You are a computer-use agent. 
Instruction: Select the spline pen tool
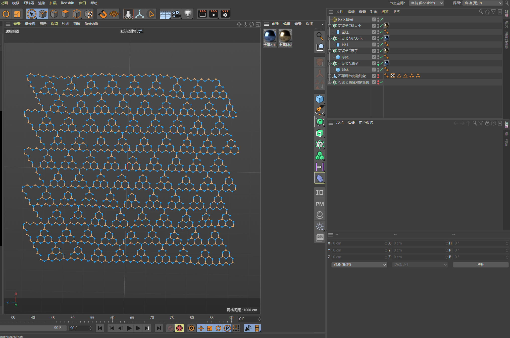(320, 110)
